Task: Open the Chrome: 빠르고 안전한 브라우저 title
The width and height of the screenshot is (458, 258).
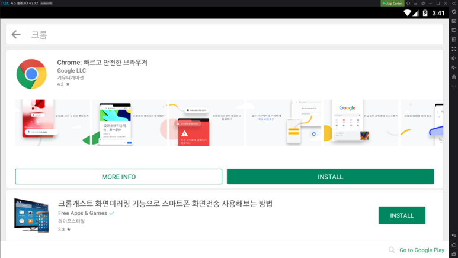Action: point(103,63)
